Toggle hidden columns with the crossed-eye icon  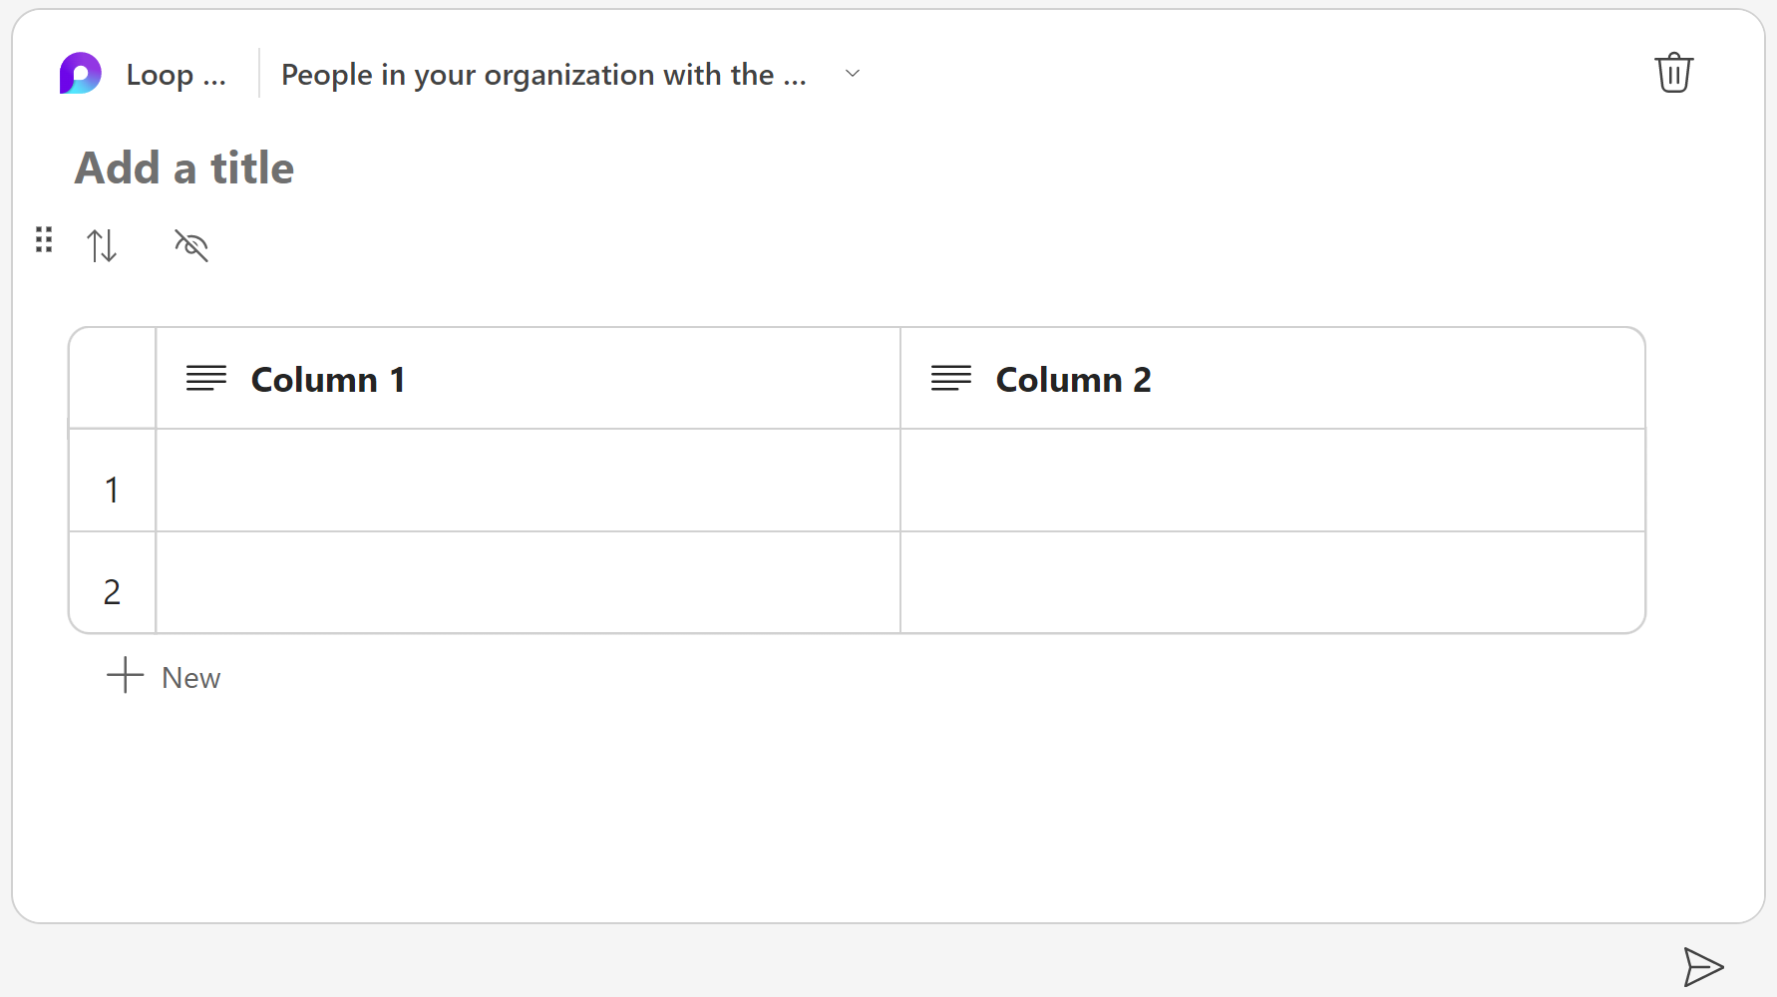coord(191,245)
